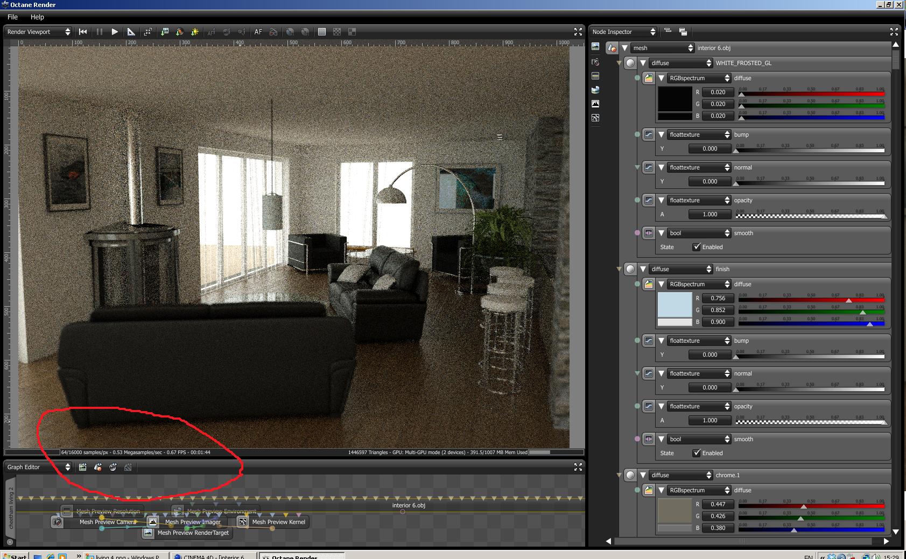Viewport: 906px width, 559px height.
Task: Collapse the WHITE_FROSTED_GL material section
Action: point(643,63)
